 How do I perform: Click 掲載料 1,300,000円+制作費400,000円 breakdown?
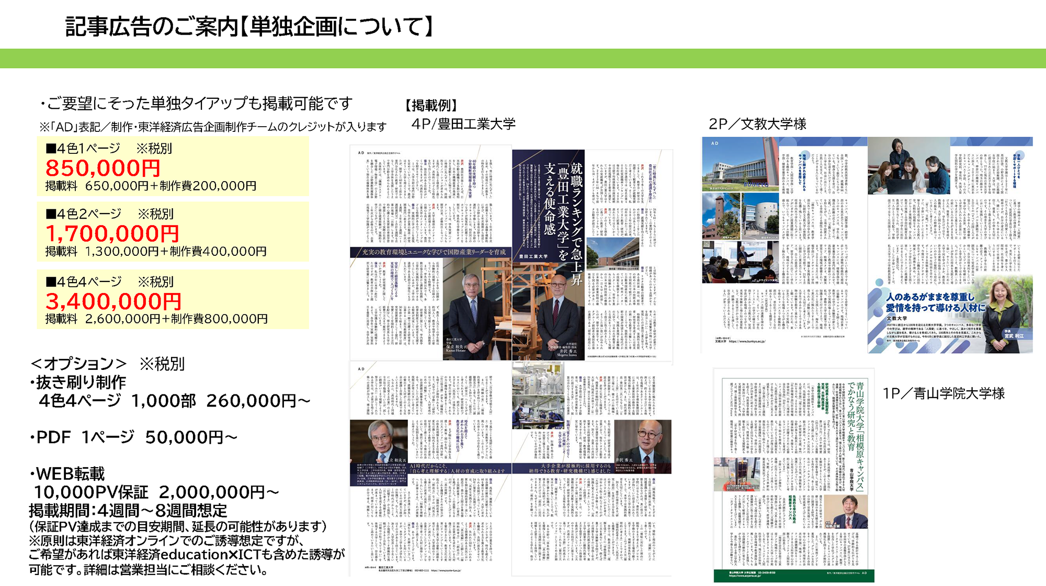[x=156, y=252]
